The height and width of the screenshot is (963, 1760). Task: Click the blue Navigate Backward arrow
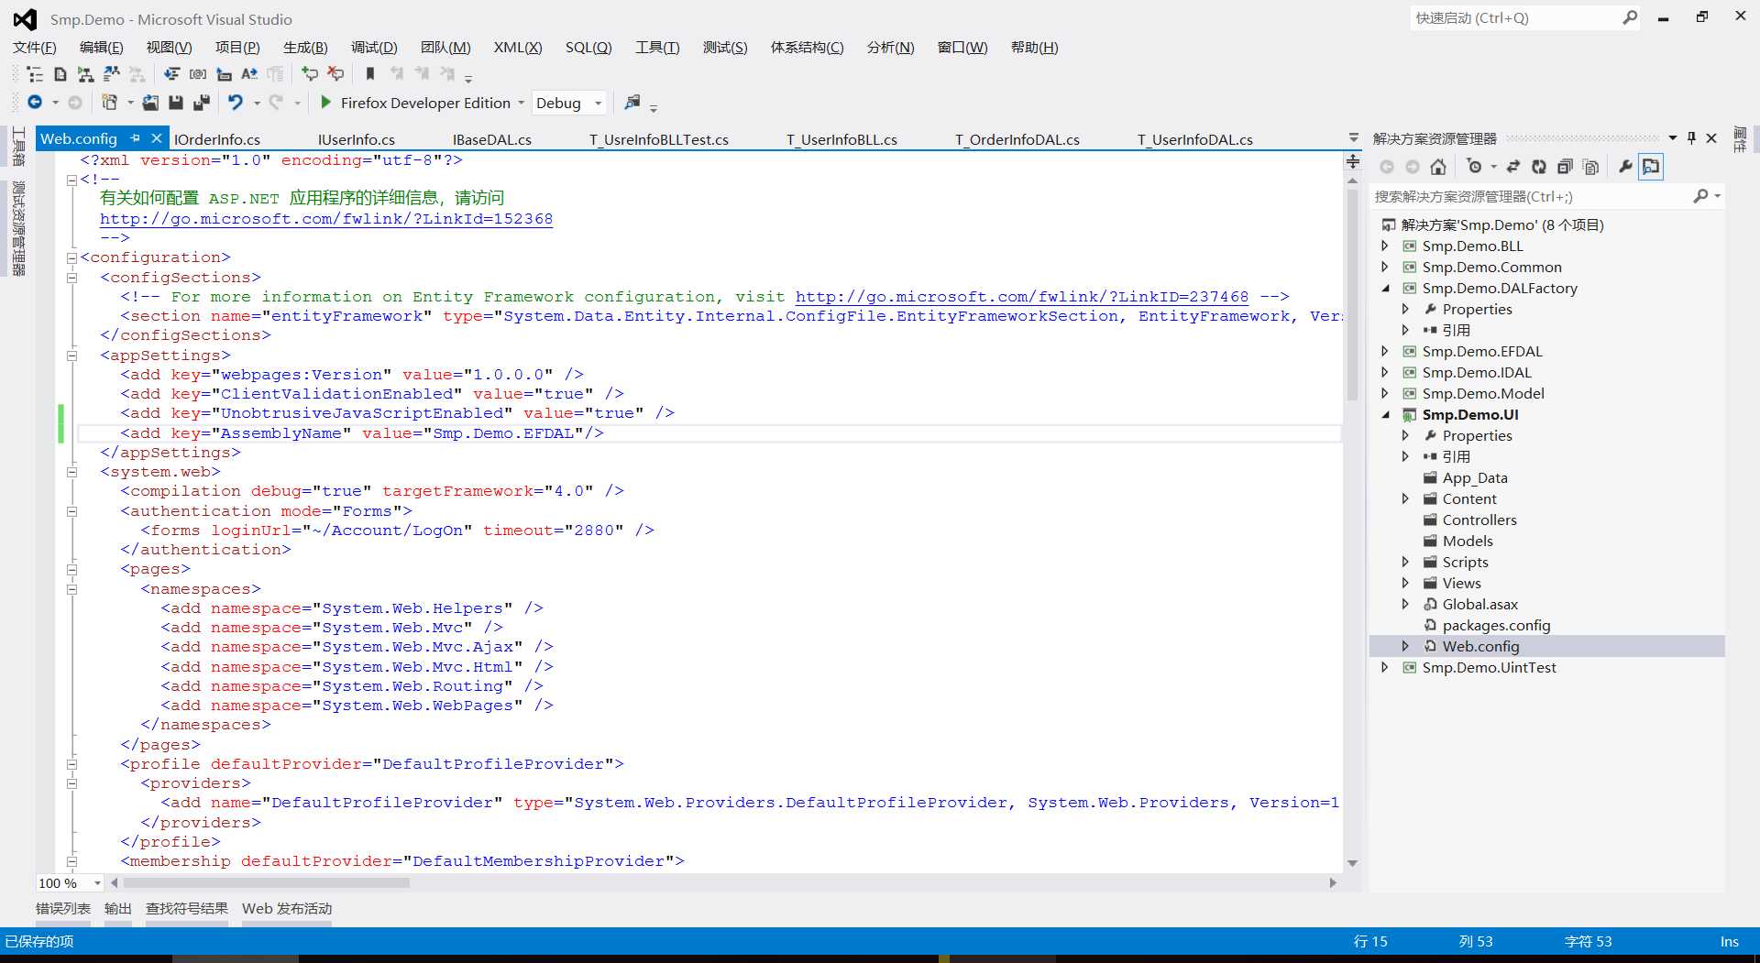(35, 103)
